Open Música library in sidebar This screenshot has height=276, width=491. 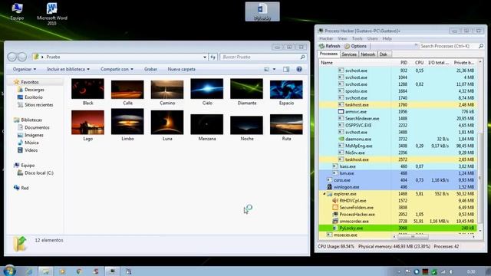[28, 143]
